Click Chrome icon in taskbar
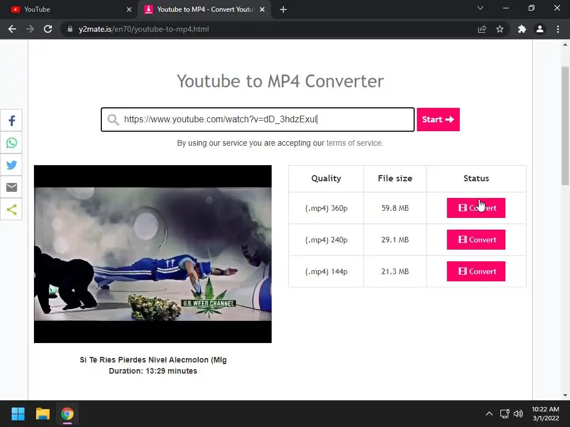The image size is (570, 427). click(x=67, y=414)
